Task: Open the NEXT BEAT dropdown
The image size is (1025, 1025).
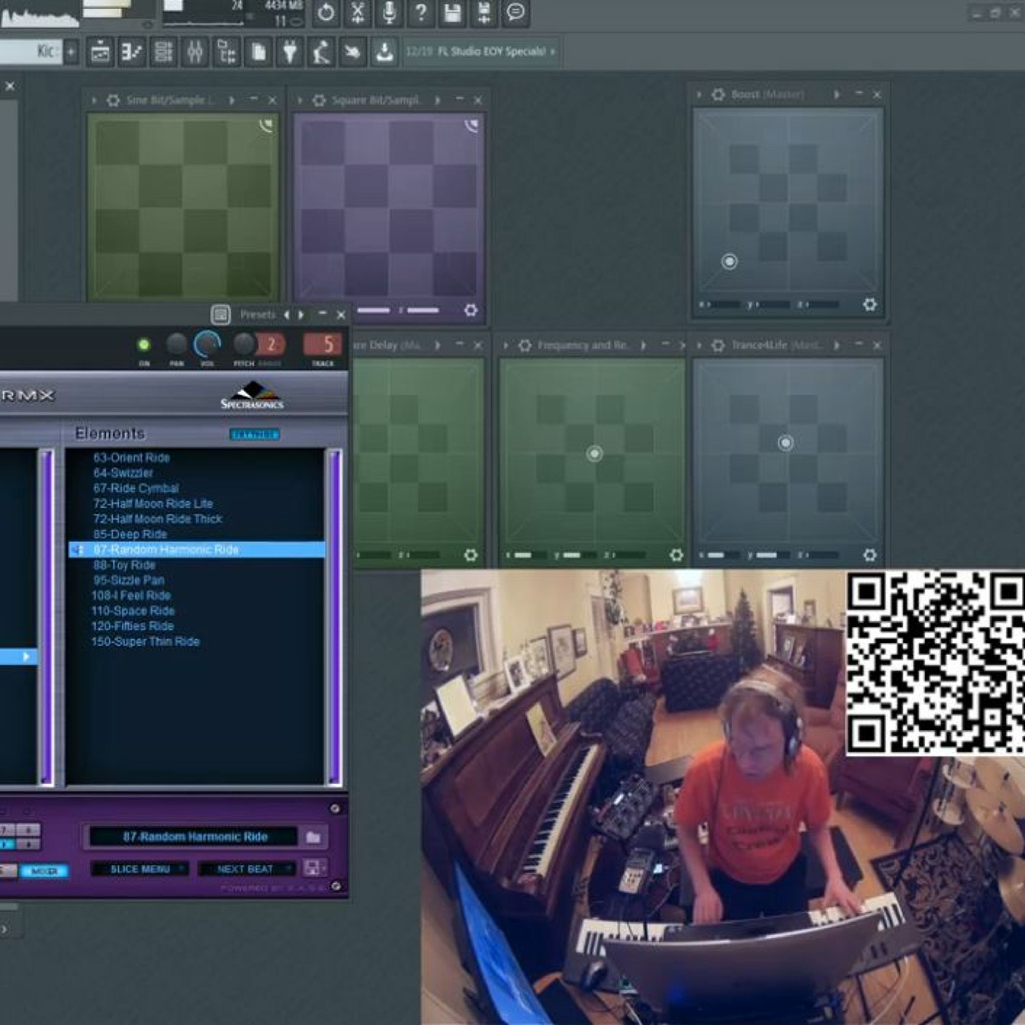Action: [x=246, y=869]
